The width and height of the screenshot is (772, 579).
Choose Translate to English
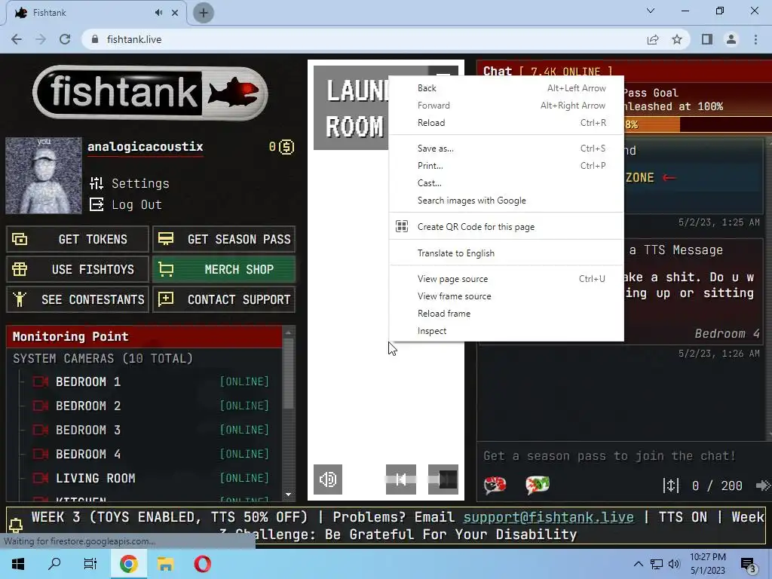[x=506, y=253]
